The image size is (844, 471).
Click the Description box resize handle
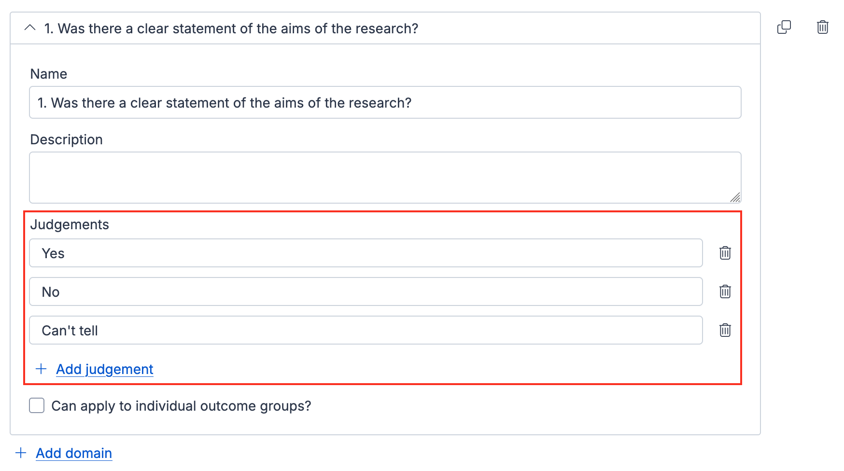[x=735, y=197]
